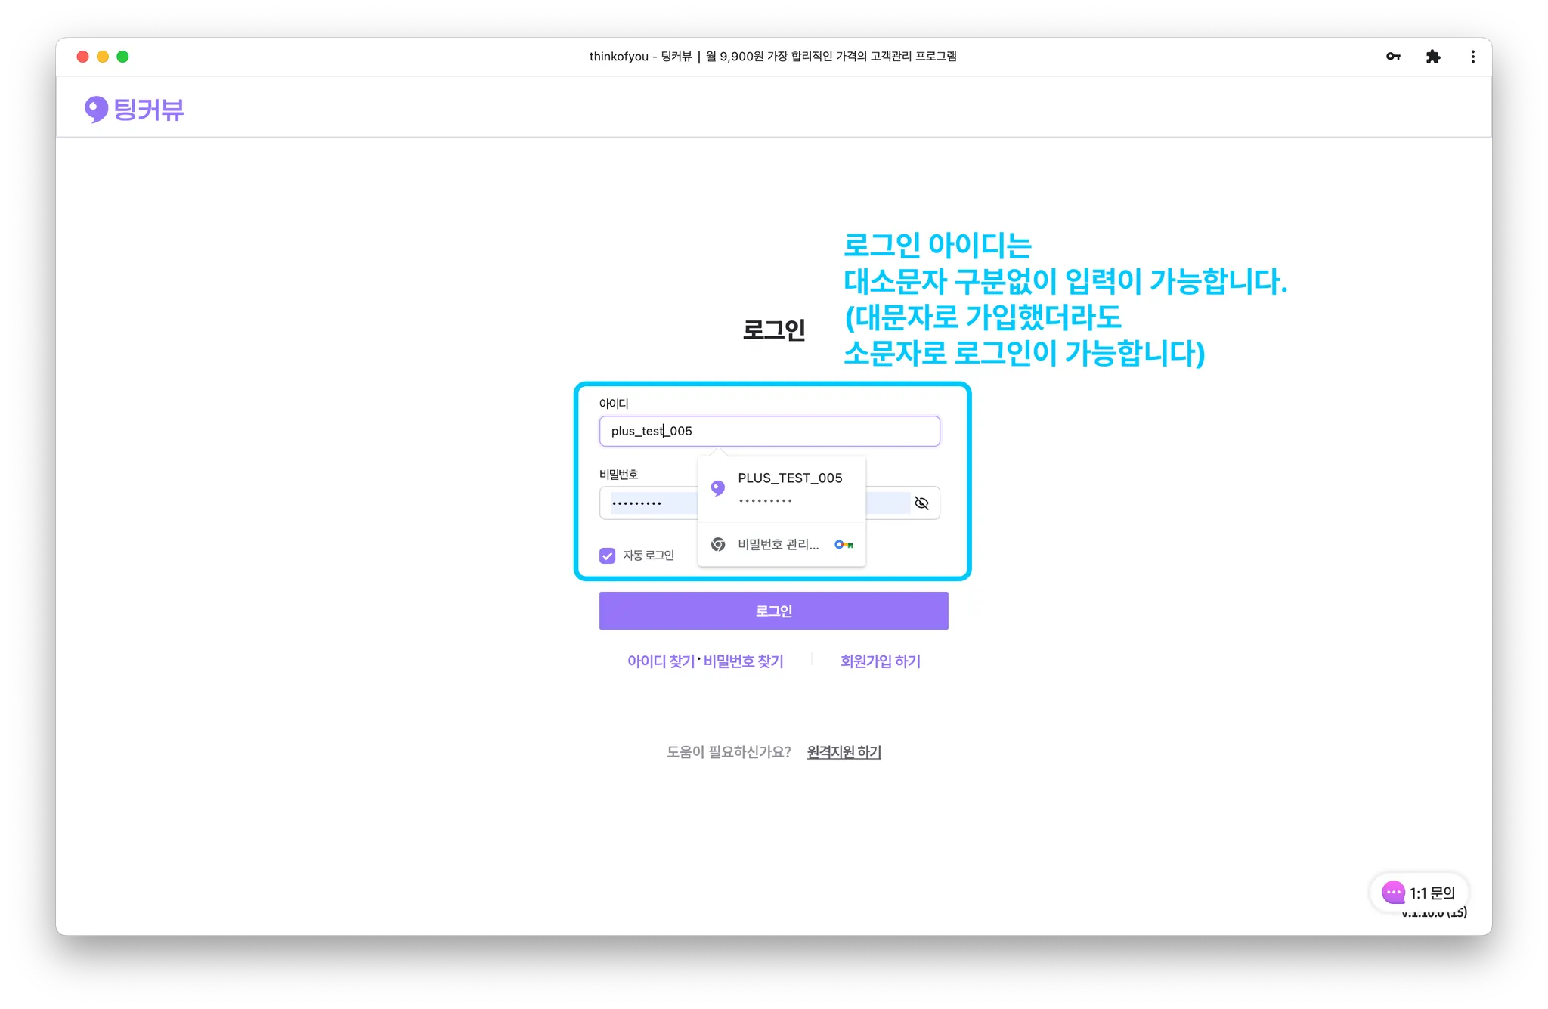Open 비밀번호 관리 from autofill popup
This screenshot has width=1548, height=1009.
[778, 544]
